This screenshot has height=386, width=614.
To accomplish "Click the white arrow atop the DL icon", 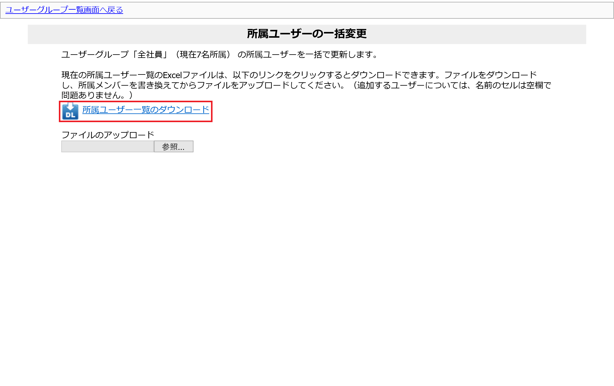I will (x=70, y=106).
